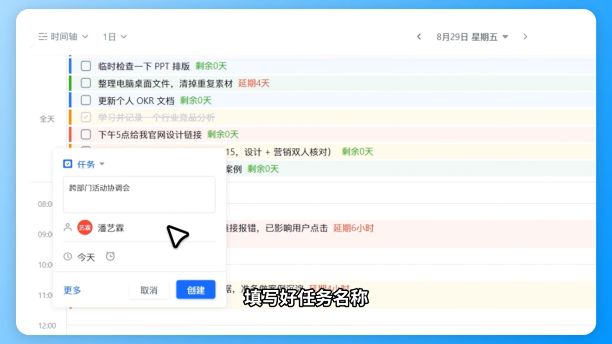Open 更新个人 OKR 文档 task text
Viewport: 612px width, 344px height.
(x=136, y=100)
